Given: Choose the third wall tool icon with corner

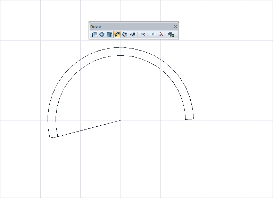Looking at the screenshot, I should pyautogui.click(x=109, y=35).
